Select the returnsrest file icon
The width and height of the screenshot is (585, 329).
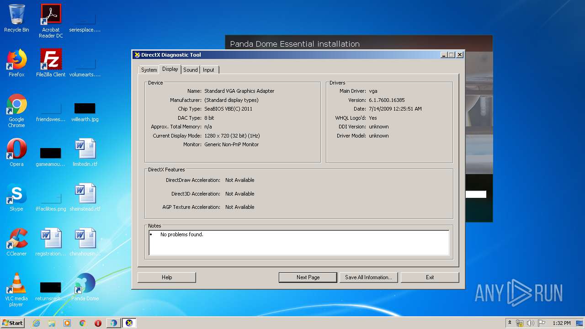(x=51, y=291)
